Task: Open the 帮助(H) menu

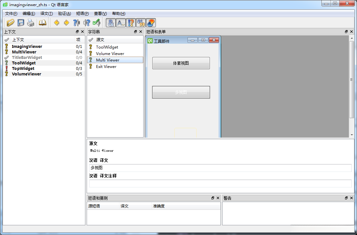Action: 119,14
